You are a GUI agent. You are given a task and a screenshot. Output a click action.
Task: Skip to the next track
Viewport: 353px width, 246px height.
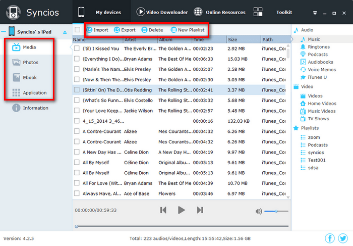click(200, 210)
